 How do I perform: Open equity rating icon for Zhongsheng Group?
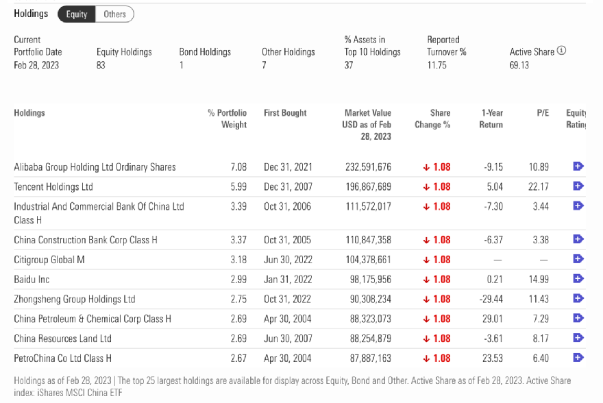(578, 299)
